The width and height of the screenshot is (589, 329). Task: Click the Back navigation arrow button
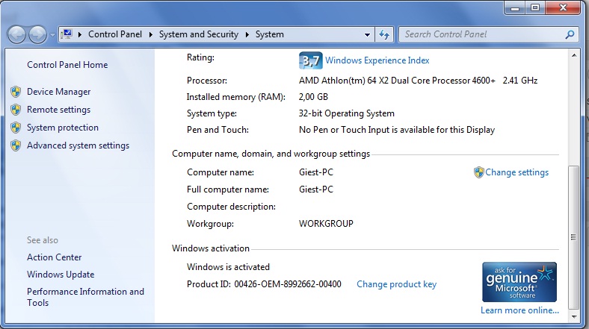[16, 35]
